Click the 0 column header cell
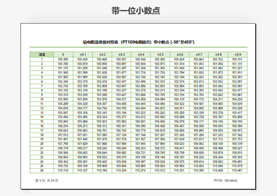This screenshot has height=196, width=277. point(63,55)
